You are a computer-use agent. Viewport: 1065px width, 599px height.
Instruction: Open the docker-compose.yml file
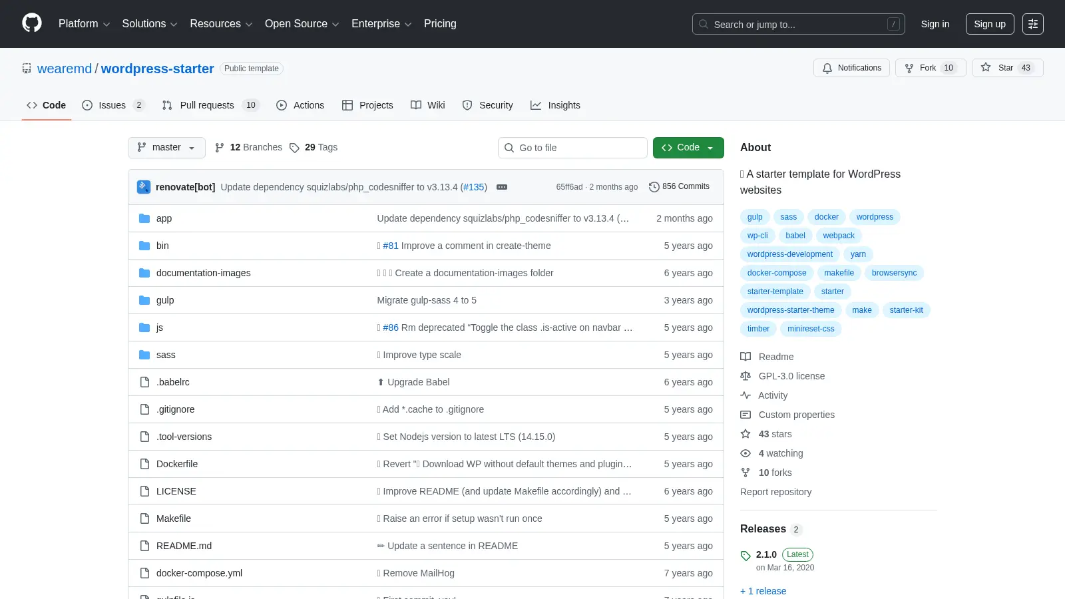(200, 573)
